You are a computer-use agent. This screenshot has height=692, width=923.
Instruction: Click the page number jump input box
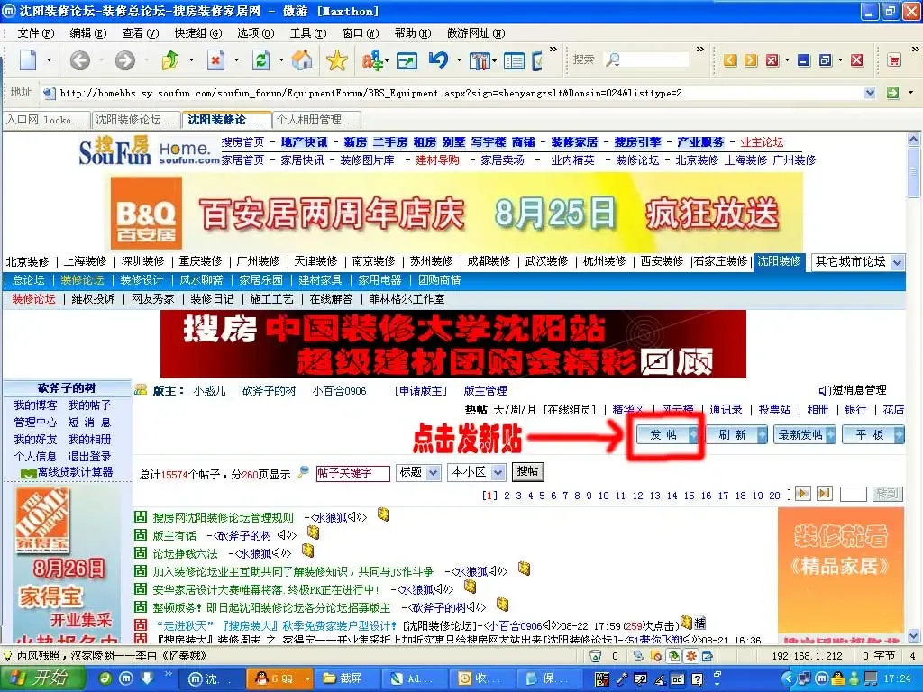[854, 495]
